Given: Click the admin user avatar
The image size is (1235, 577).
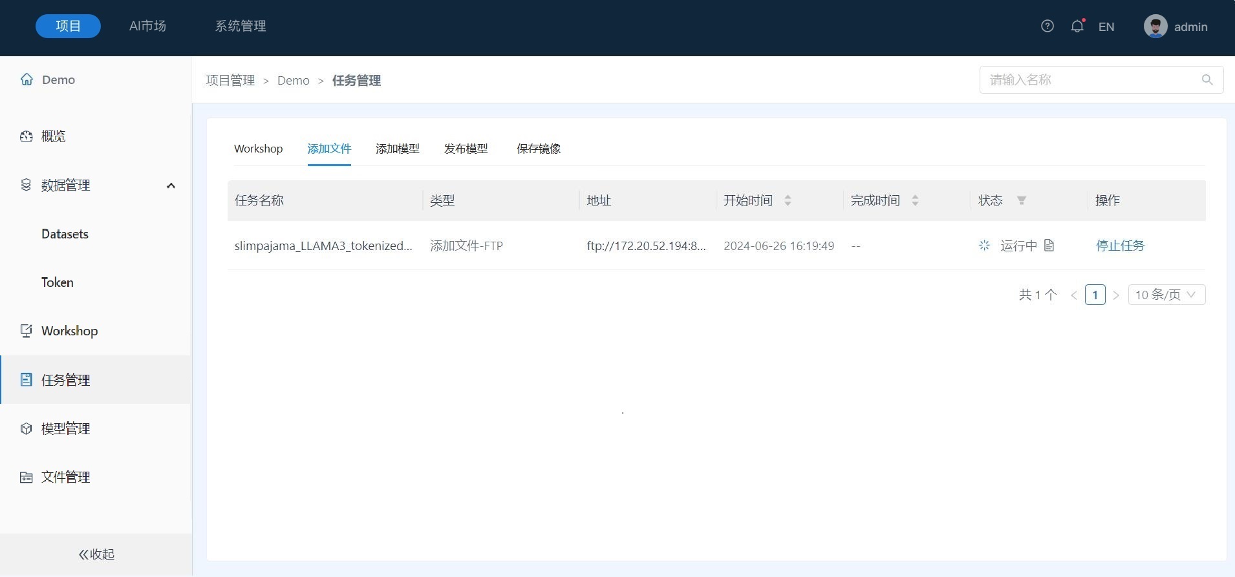Looking at the screenshot, I should [1155, 26].
